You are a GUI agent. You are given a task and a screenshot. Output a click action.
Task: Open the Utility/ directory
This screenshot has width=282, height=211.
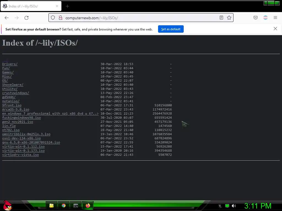pyautogui.click(x=10, y=89)
